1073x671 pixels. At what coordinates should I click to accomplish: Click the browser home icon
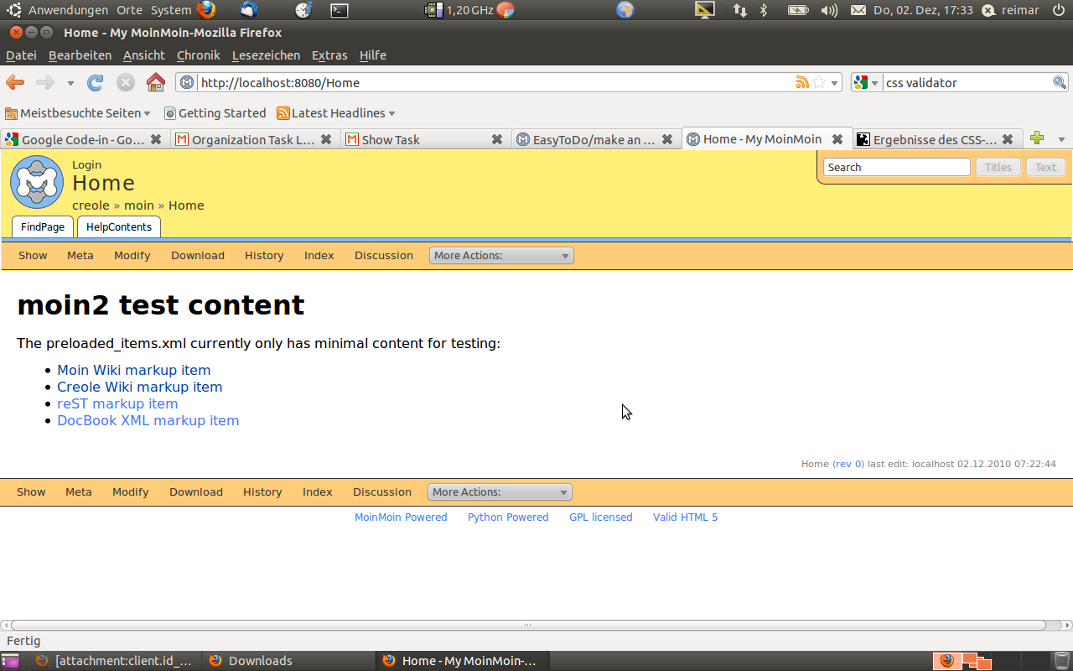pyautogui.click(x=155, y=82)
